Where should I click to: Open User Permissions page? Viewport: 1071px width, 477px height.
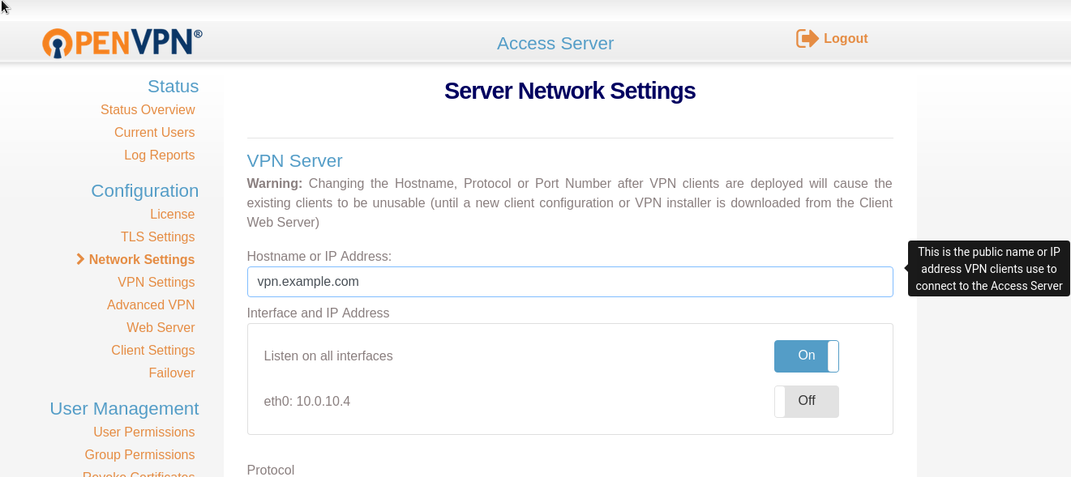click(x=144, y=432)
